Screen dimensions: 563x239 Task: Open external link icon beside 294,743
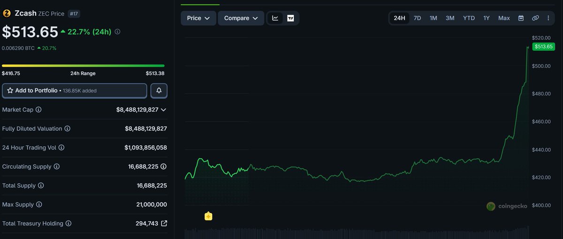tap(164, 224)
